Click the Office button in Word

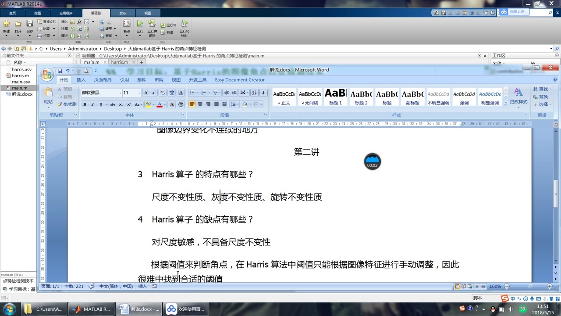point(47,75)
